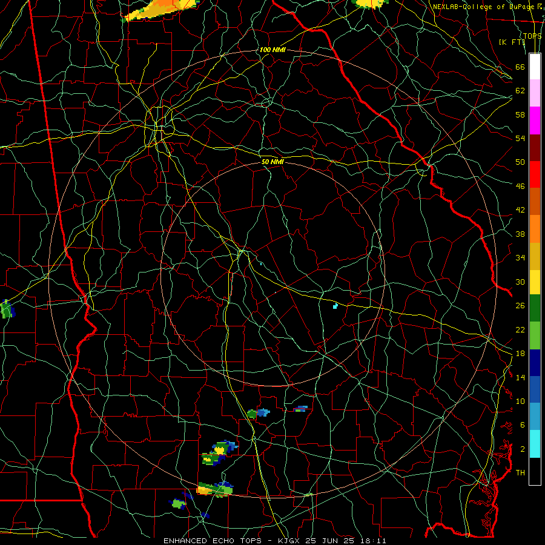Click the yellow and green echo on the 100 NMI ring

click(215, 489)
